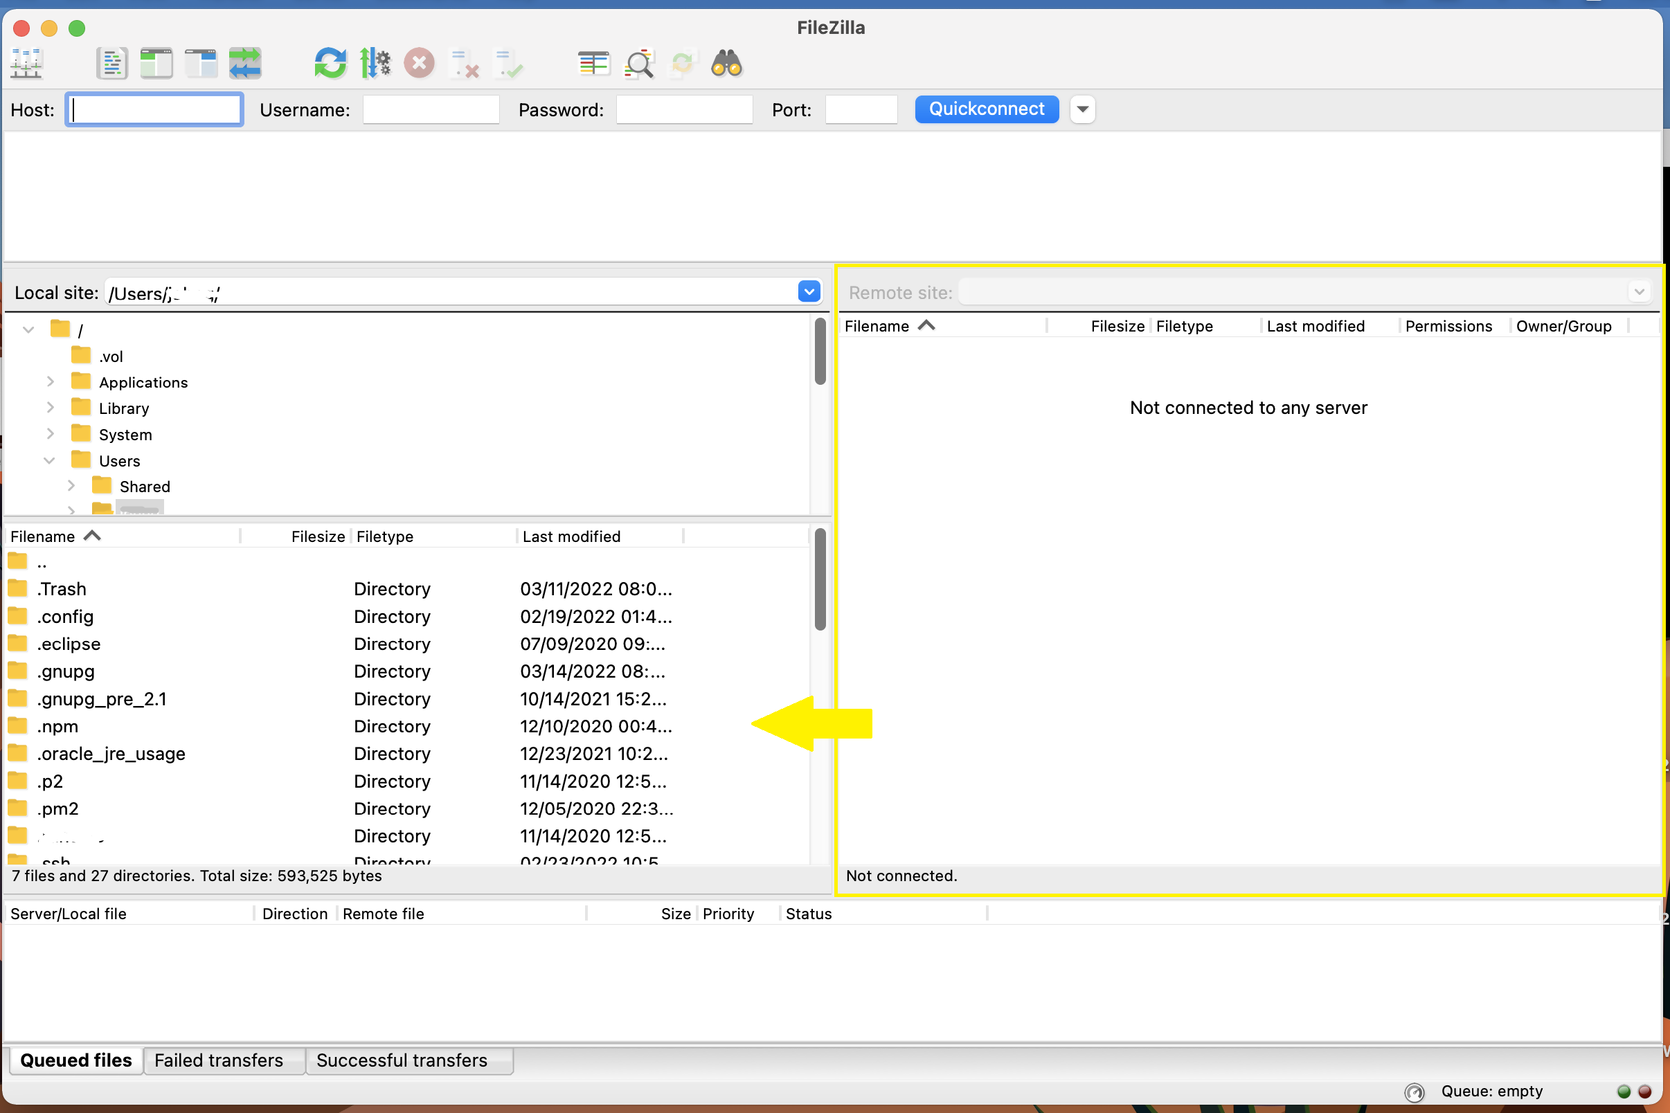The width and height of the screenshot is (1670, 1113).
Task: Toggle message log display icon
Action: [x=111, y=64]
